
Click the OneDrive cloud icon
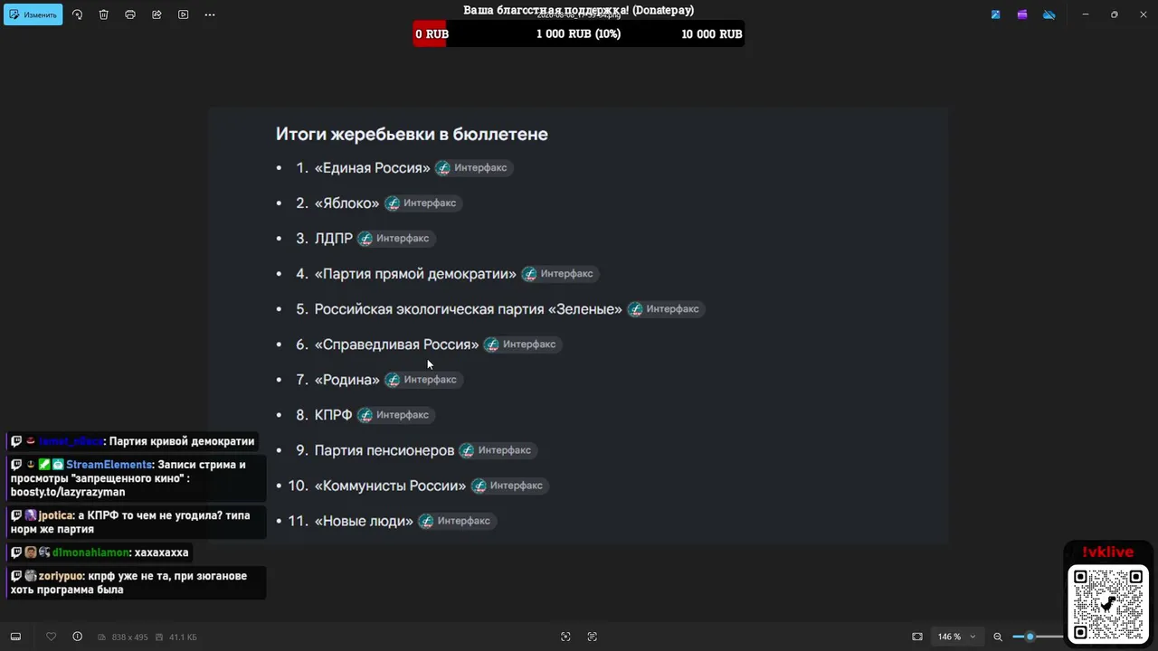[x=1049, y=14]
